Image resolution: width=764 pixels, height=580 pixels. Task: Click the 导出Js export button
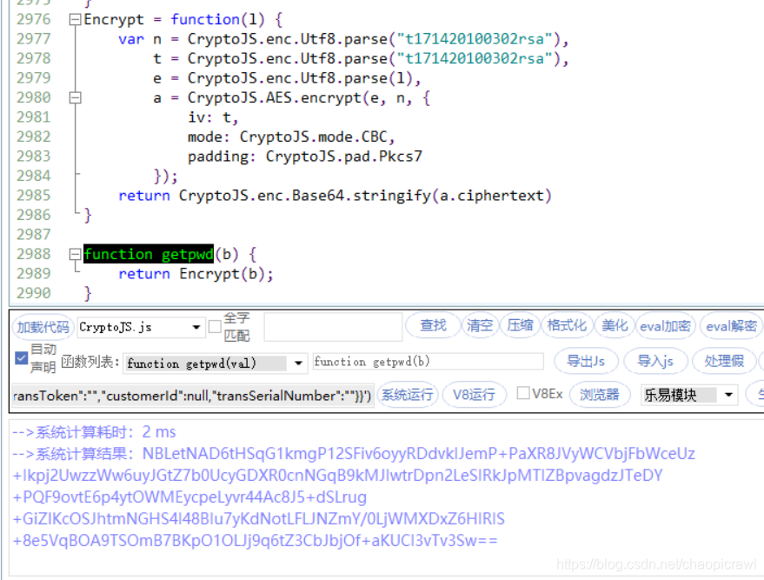pos(586,361)
